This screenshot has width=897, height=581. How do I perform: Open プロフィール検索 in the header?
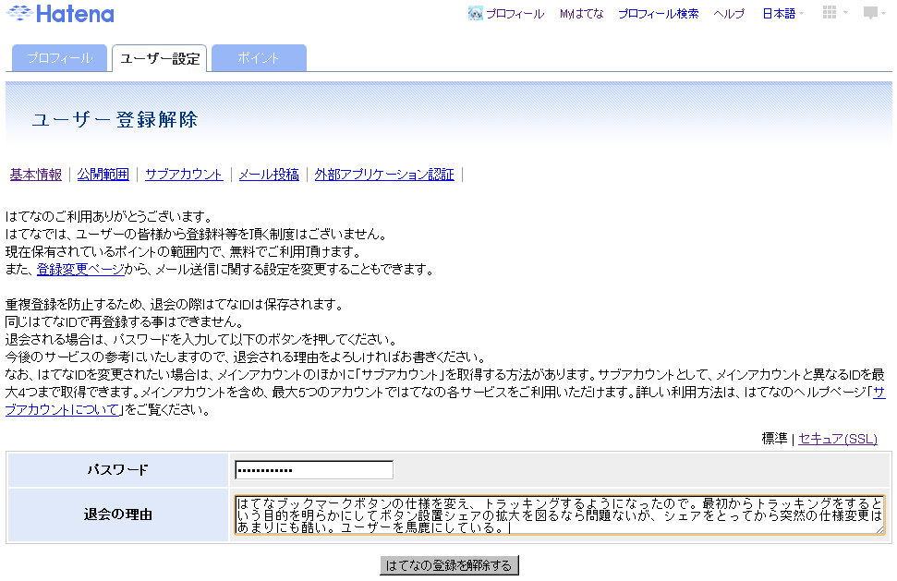click(x=659, y=14)
